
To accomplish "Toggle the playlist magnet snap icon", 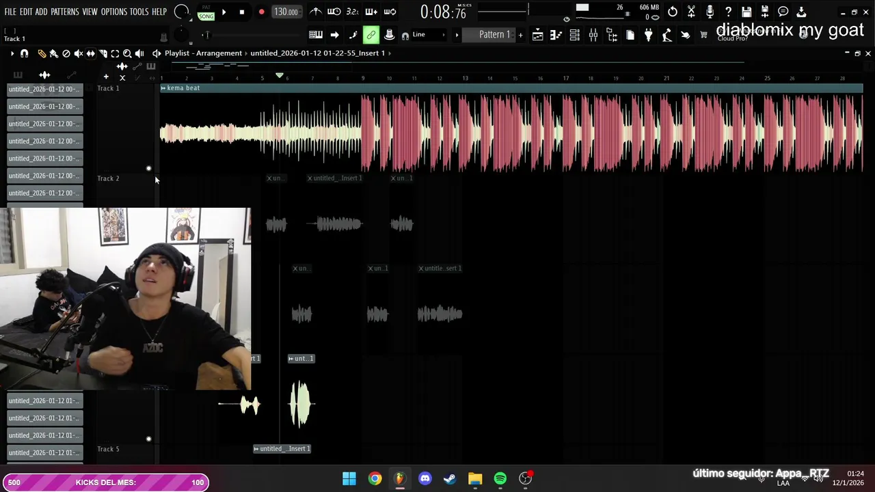I will (25, 53).
